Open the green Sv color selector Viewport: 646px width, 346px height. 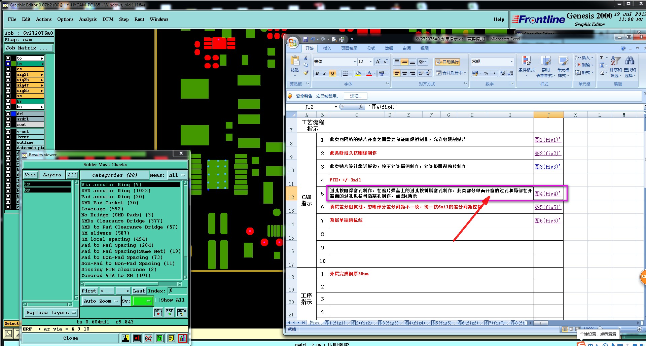143,301
